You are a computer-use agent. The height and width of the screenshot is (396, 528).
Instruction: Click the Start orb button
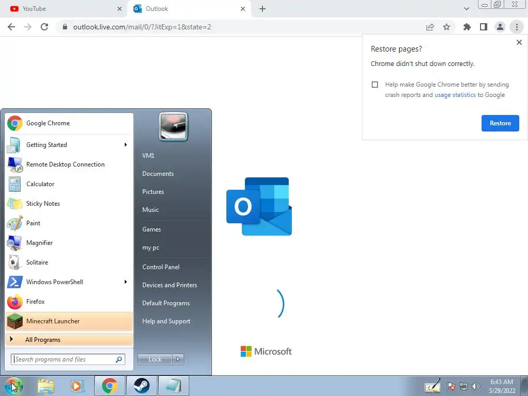(x=13, y=385)
